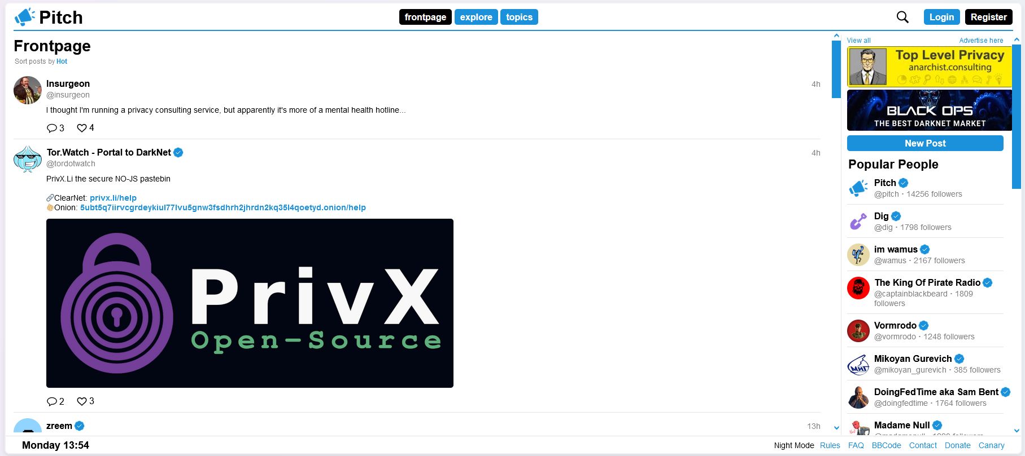Click the feed's blue scrollbar handle
Image resolution: width=1025 pixels, height=456 pixels.
tap(836, 69)
